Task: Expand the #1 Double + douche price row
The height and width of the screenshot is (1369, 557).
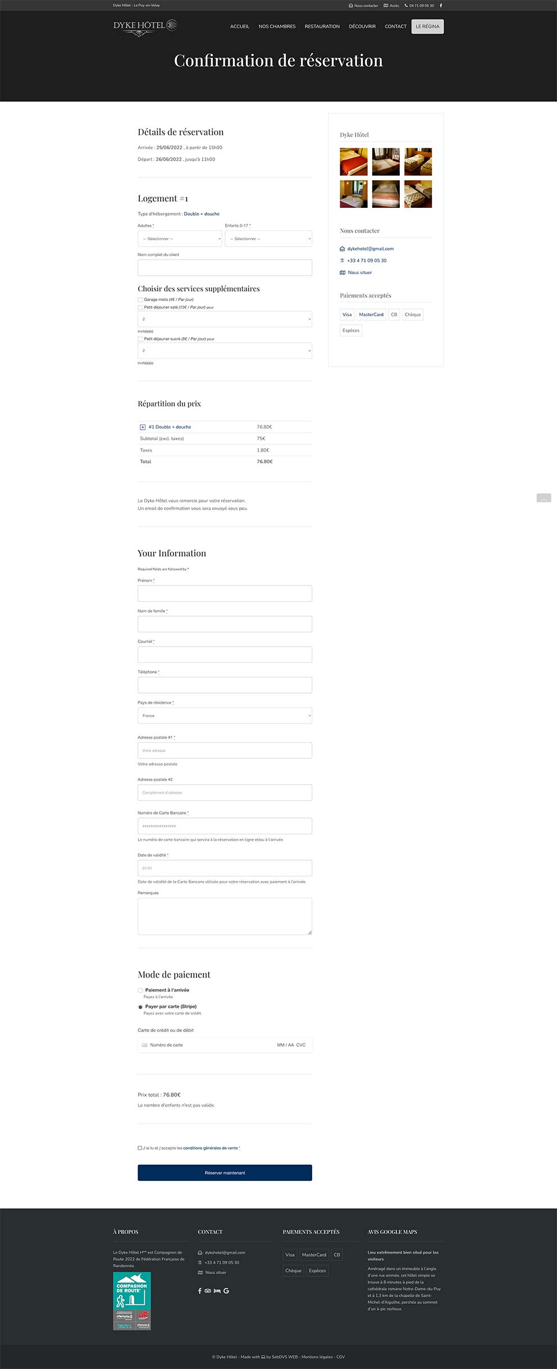Action: pyautogui.click(x=143, y=427)
